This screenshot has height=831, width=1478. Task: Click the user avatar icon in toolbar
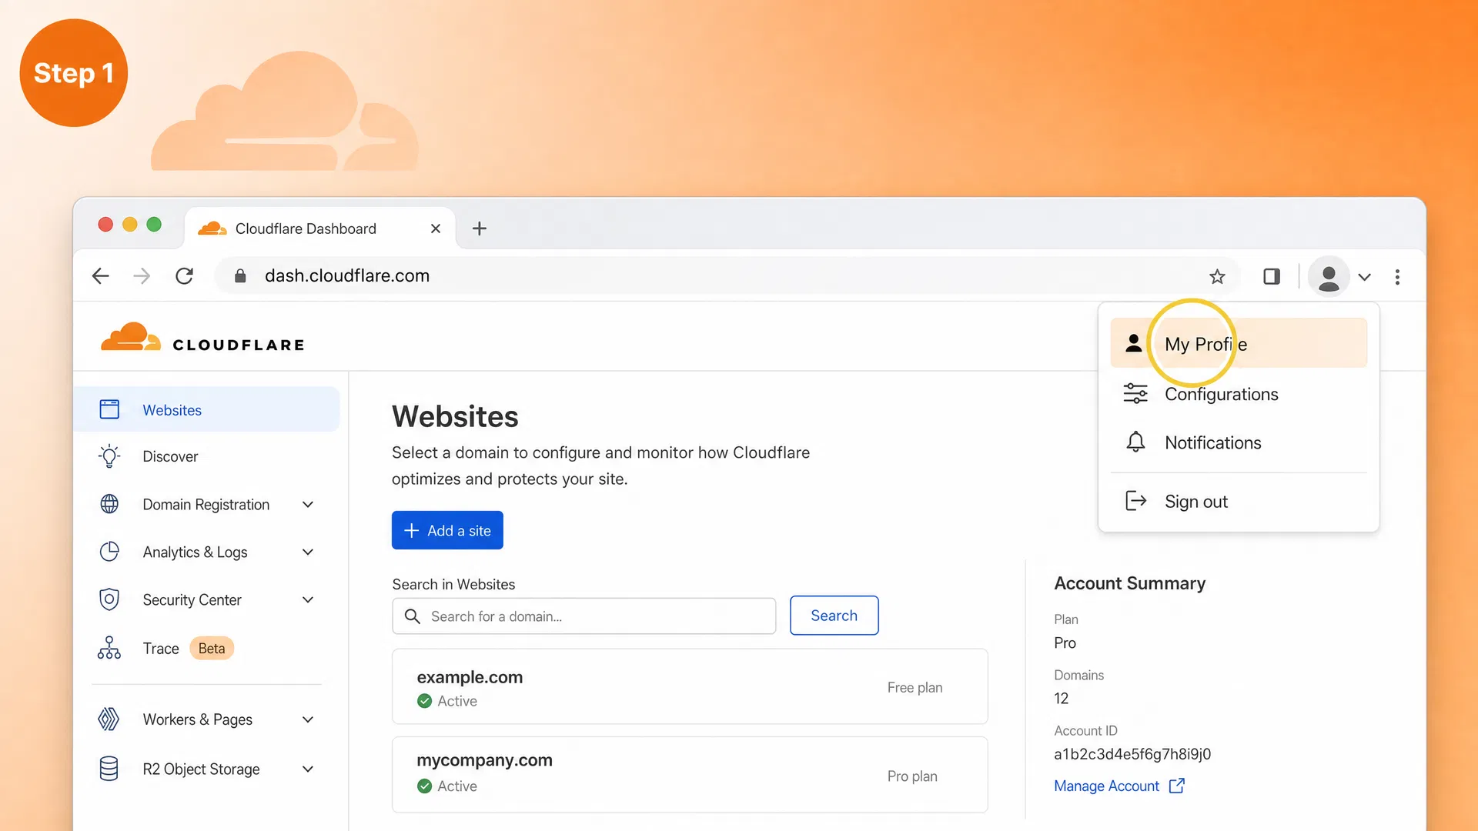tap(1329, 276)
